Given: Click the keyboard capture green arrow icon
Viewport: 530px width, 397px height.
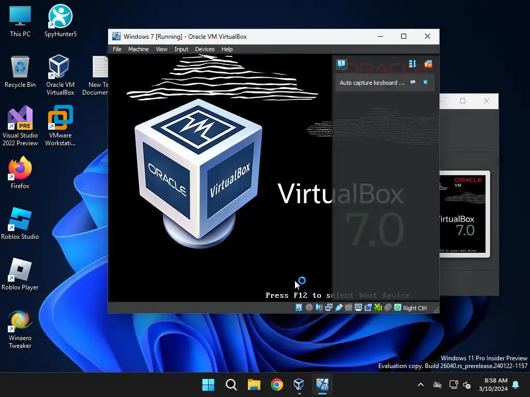Looking at the screenshot, I should [x=398, y=308].
